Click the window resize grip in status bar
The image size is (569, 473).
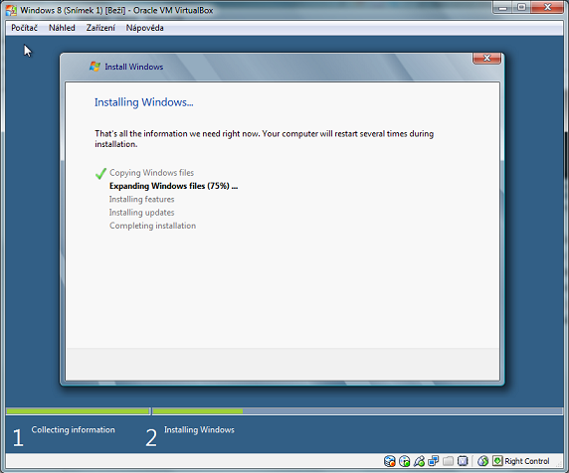point(559,463)
